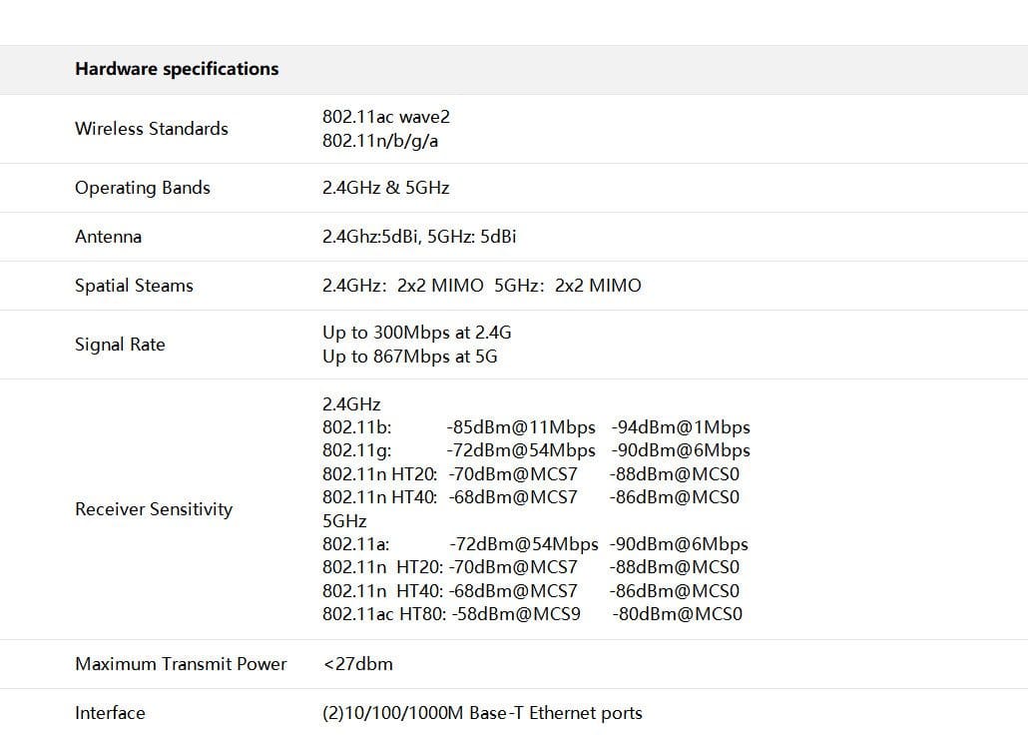Click the Wireless Standards row label

pyautogui.click(x=151, y=129)
